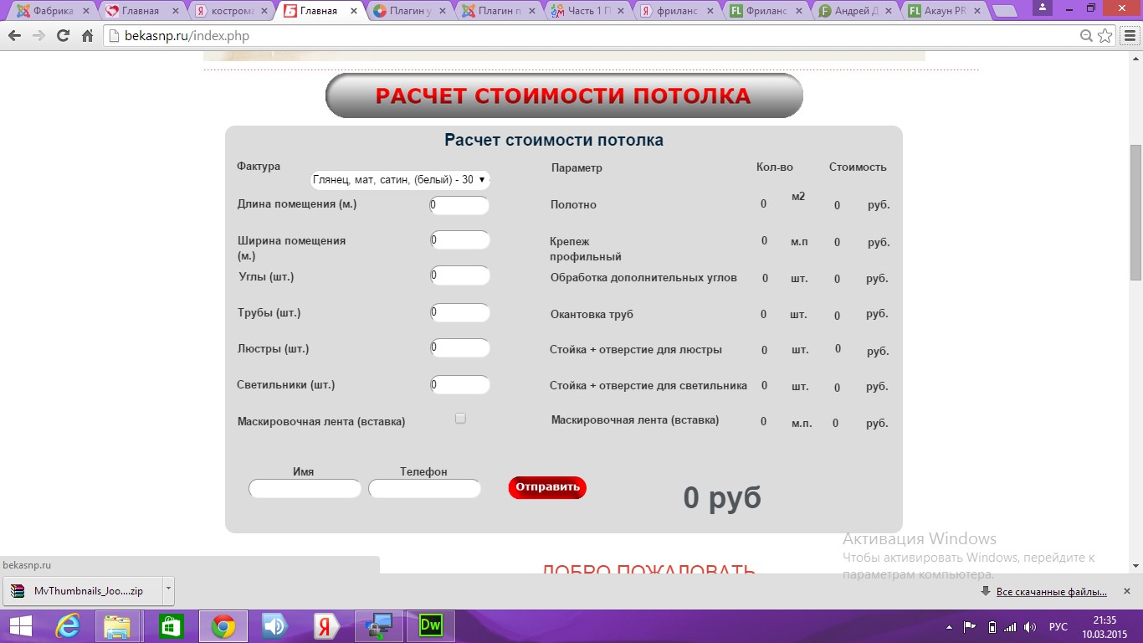Image resolution: width=1143 pixels, height=643 pixels.
Task: Close the active Главная tab
Action: tap(353, 11)
